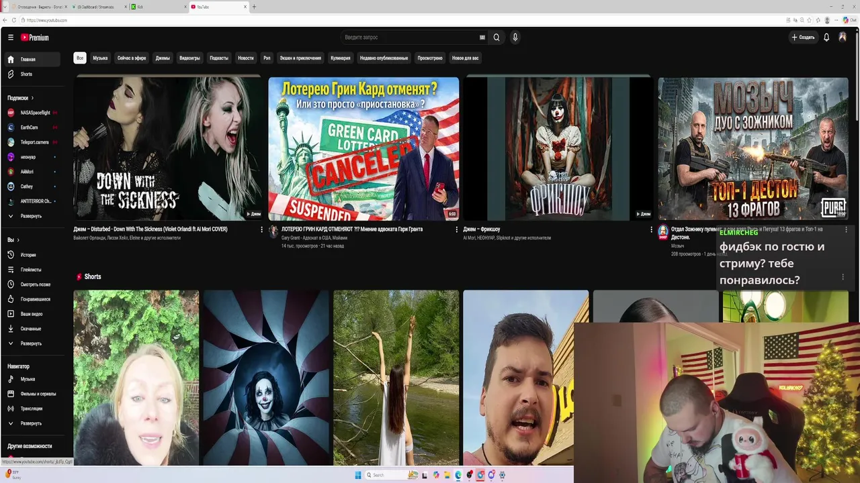Open the YouTube hamburger guide menu
This screenshot has width=860, height=483.
click(10, 38)
